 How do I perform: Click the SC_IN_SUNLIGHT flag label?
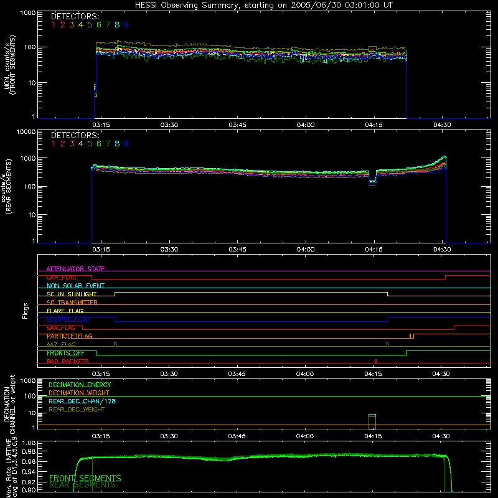coord(72,294)
